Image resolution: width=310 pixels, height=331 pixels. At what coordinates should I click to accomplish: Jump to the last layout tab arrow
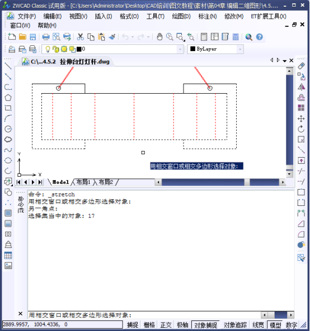pyautogui.click(x=40, y=182)
